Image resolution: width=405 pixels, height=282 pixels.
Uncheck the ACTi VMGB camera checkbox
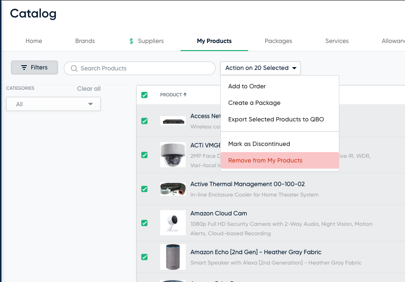point(145,155)
